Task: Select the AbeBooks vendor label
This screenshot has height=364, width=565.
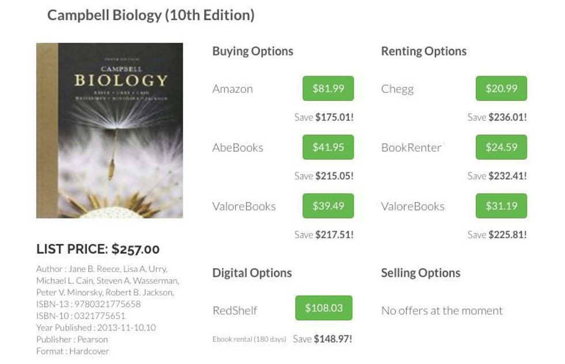Action: (238, 148)
